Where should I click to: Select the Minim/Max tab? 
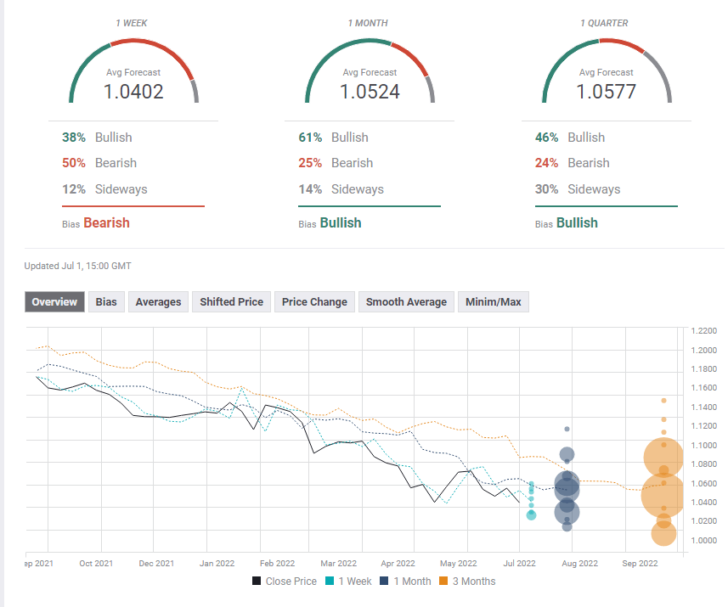point(494,301)
